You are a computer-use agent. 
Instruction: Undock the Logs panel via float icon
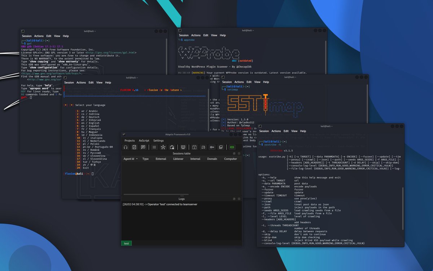pyautogui.click(x=234, y=199)
